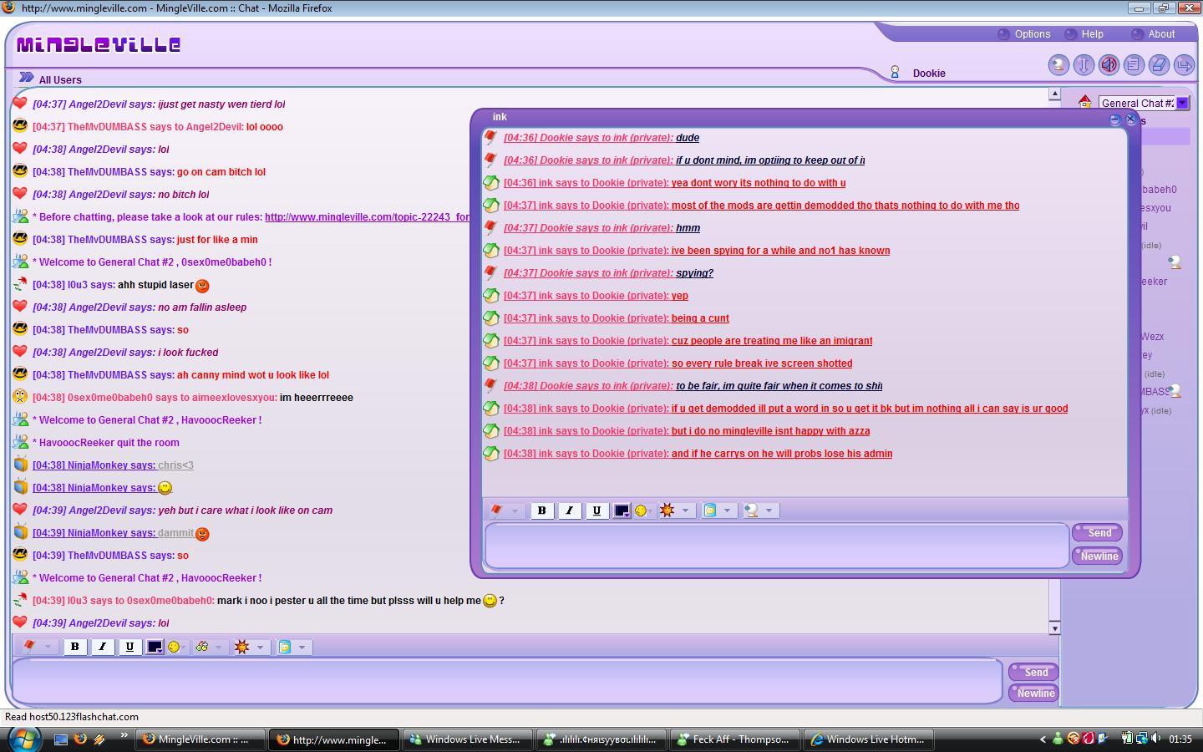
Task: Click the main chat Send button
Action: tap(1034, 672)
